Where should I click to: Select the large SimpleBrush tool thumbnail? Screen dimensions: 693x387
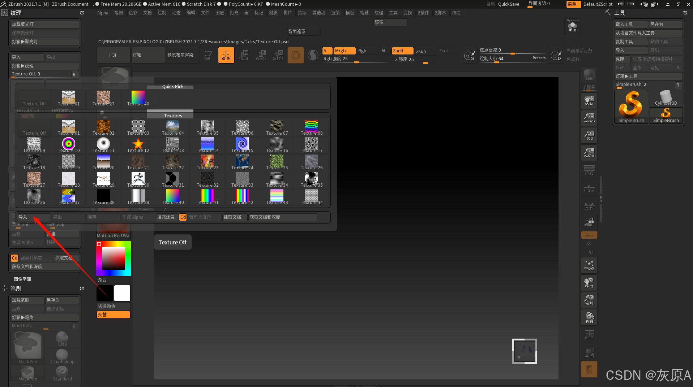click(x=631, y=107)
